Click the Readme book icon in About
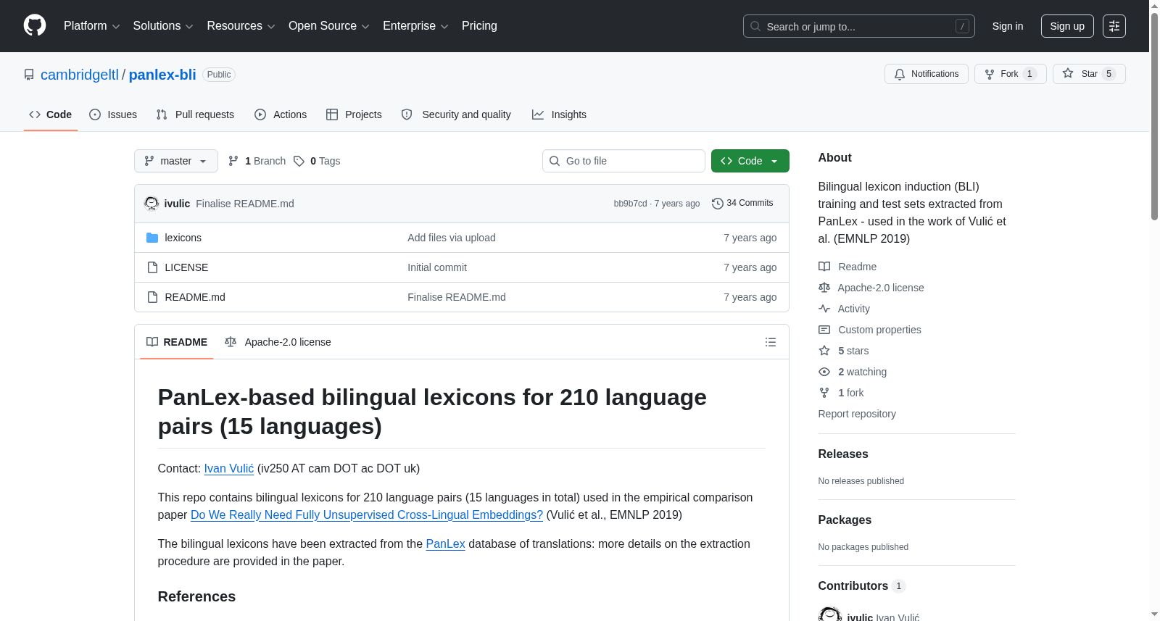 coord(824,267)
